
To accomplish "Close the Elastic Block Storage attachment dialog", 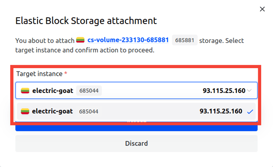I will coord(262,9).
